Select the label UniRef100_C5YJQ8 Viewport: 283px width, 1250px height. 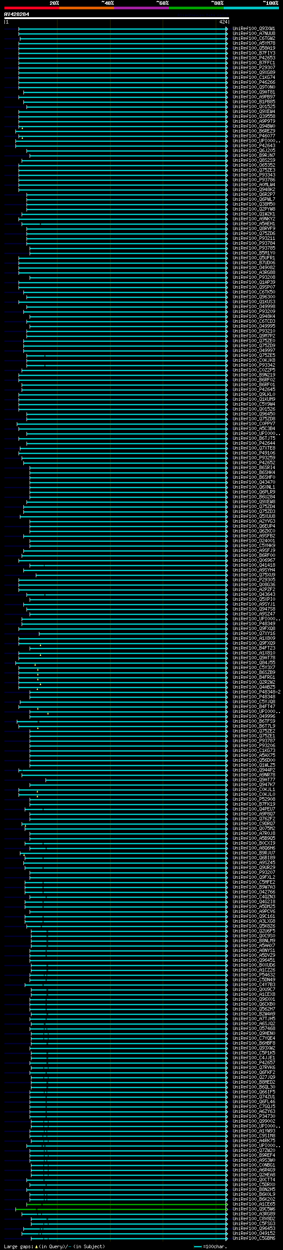254,701
